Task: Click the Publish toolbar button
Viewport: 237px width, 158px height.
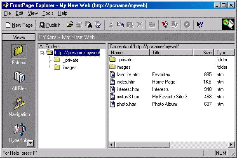Action: [x=50, y=25]
